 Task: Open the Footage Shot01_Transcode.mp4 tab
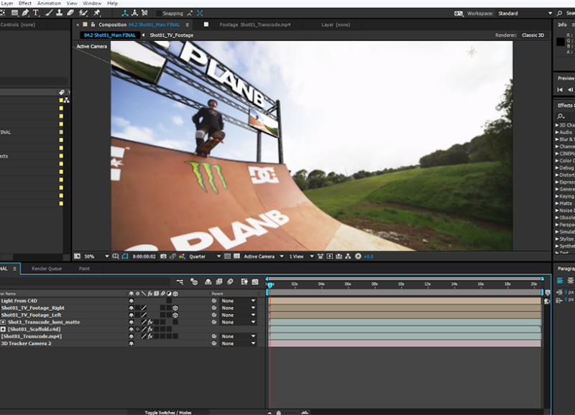tap(255, 24)
